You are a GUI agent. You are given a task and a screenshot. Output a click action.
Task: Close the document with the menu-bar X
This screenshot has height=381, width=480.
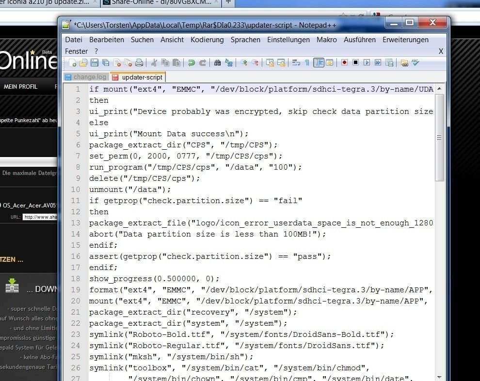tap(441, 51)
